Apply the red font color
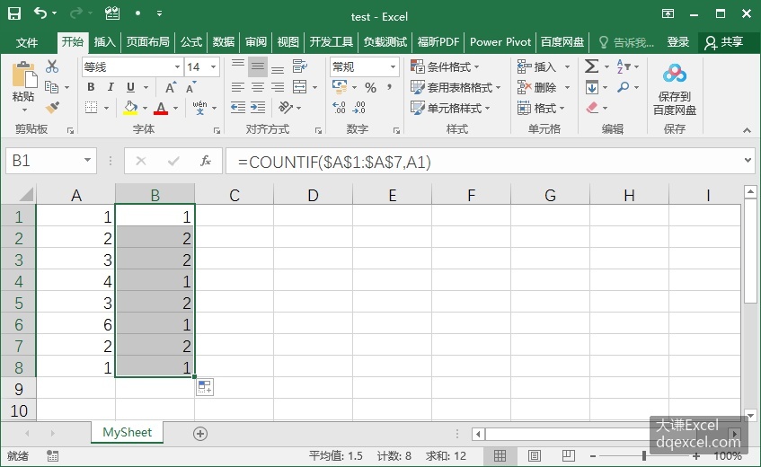This screenshot has width=761, height=467. coord(161,108)
